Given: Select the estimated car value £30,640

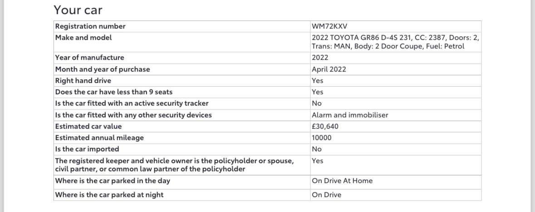Looking at the screenshot, I should click(325, 126).
